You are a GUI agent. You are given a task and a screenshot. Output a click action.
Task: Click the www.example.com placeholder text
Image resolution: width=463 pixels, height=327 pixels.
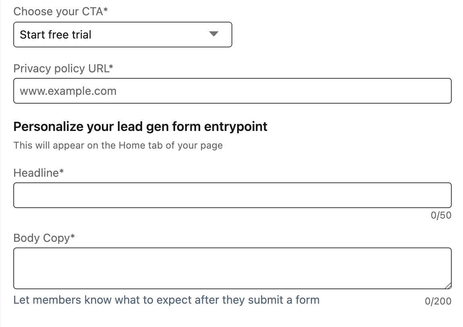tap(68, 91)
